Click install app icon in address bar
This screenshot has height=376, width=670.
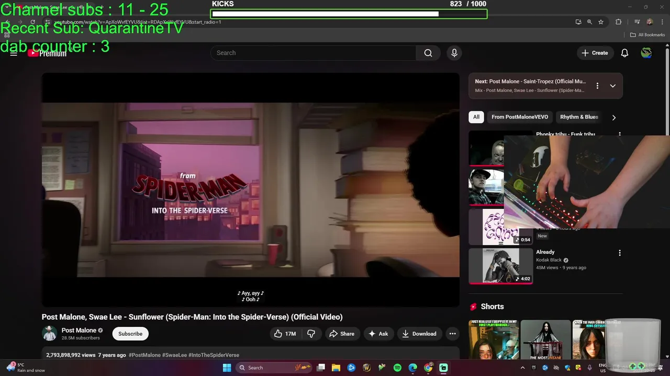(578, 22)
